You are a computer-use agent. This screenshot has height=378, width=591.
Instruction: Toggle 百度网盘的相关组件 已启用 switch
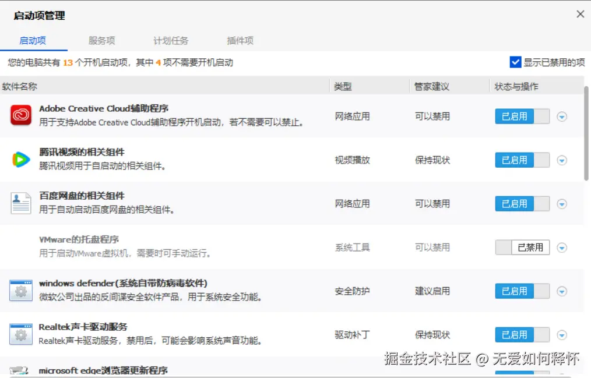[522, 204]
